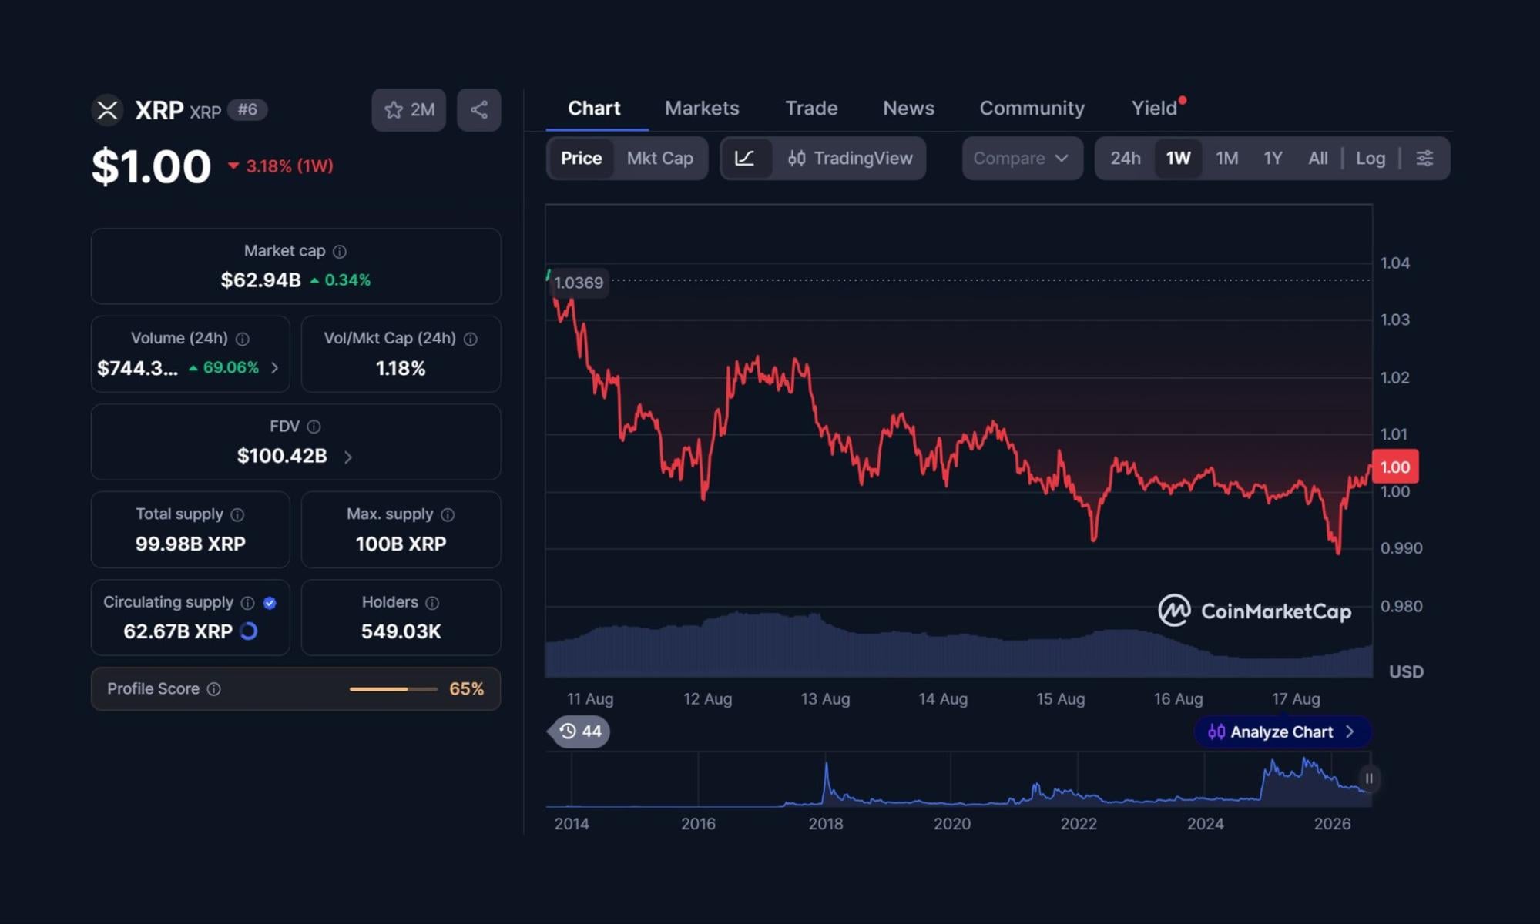The width and height of the screenshot is (1540, 924).
Task: Click Vol/Mkt Cap (24h) info icon
Action: (471, 339)
